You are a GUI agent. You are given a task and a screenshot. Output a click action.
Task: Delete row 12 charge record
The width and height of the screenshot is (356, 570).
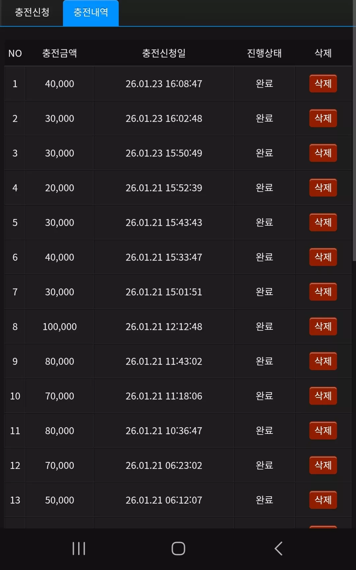coord(323,465)
